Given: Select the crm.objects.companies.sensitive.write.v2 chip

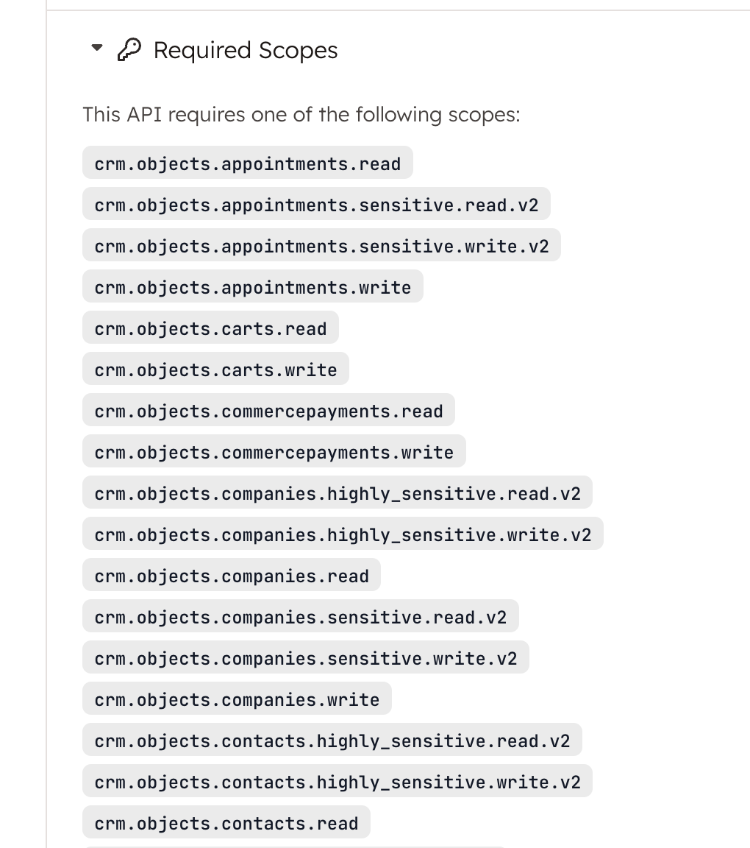Looking at the screenshot, I should coord(305,658).
